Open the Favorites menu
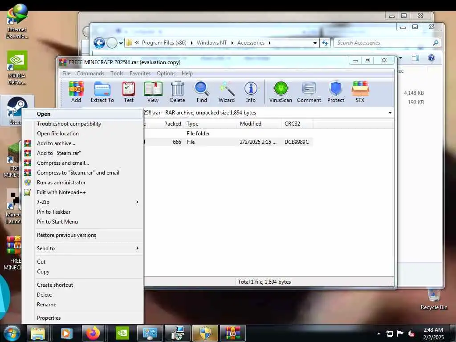This screenshot has height=342, width=456. click(x=140, y=73)
